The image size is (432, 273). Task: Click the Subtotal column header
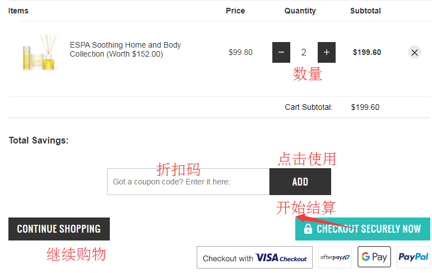[x=365, y=11]
